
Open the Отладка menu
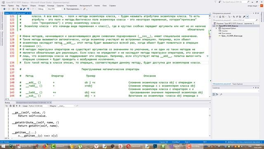pyautogui.click(x=42, y=5)
